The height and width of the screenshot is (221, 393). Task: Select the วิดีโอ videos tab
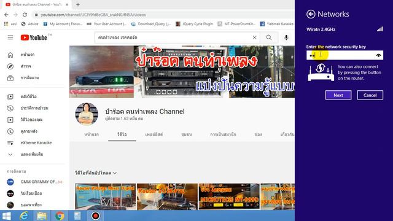[x=122, y=134]
